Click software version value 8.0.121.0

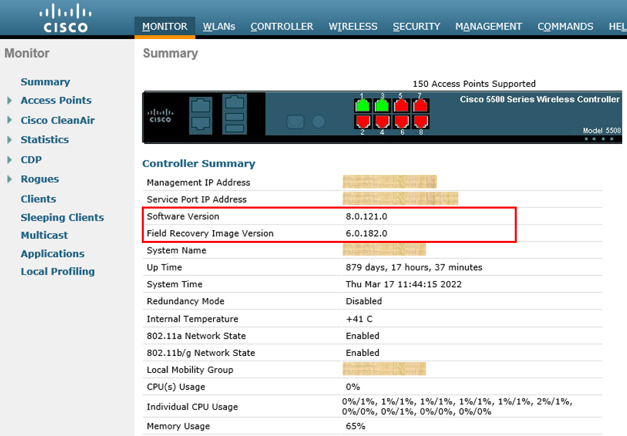366,217
